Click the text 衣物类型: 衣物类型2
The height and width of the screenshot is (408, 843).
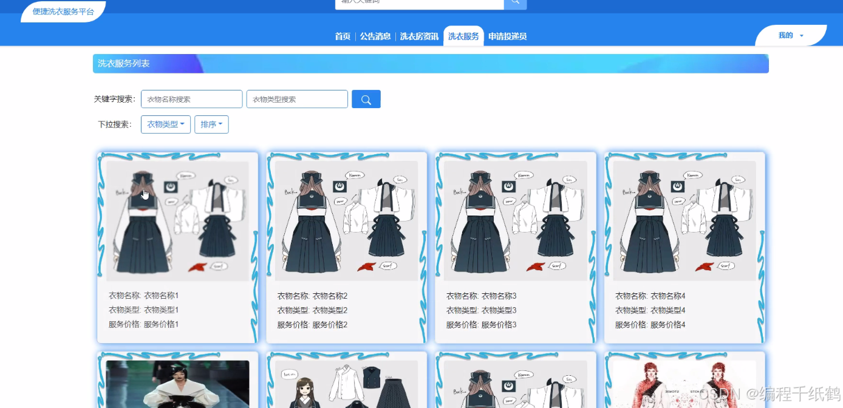[313, 311]
